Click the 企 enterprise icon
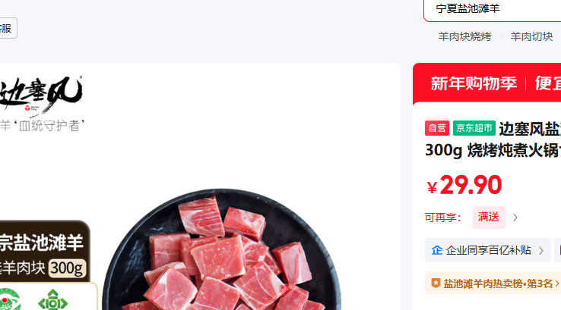The height and width of the screenshot is (310, 561). tap(437, 250)
